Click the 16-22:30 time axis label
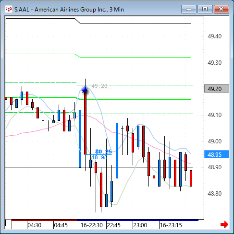This screenshot has height=234, width=234. [92, 225]
